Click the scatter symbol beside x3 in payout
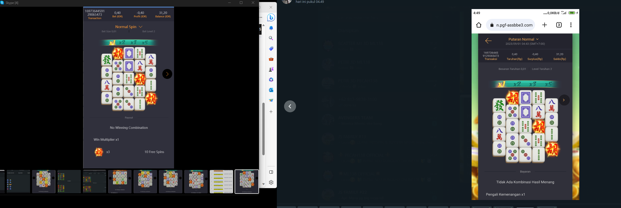Viewport: 621px width, 208px height. point(99,152)
